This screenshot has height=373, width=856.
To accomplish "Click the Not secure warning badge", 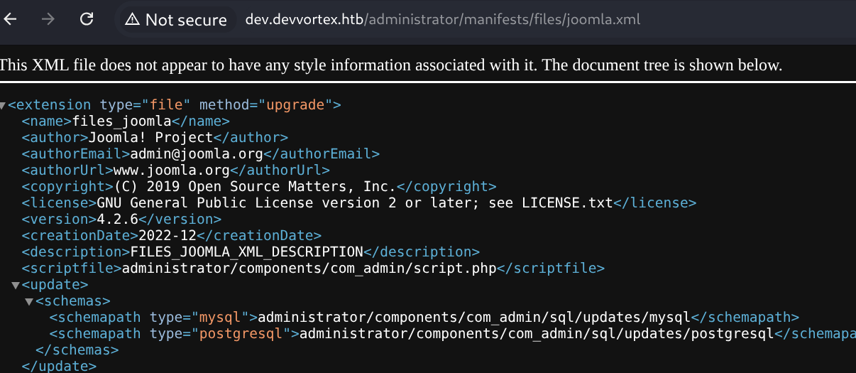I will 176,20.
